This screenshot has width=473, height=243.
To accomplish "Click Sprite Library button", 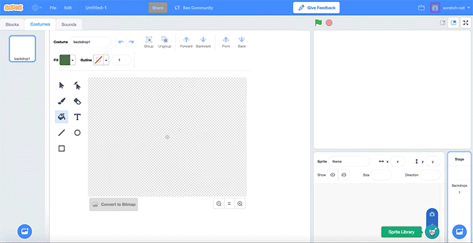I will pyautogui.click(x=401, y=232).
